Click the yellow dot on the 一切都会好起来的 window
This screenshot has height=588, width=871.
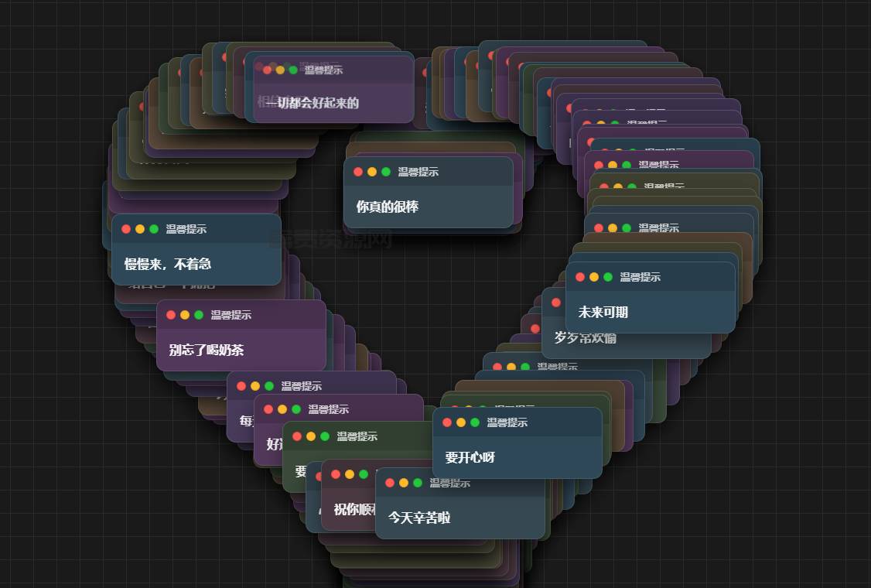280,70
